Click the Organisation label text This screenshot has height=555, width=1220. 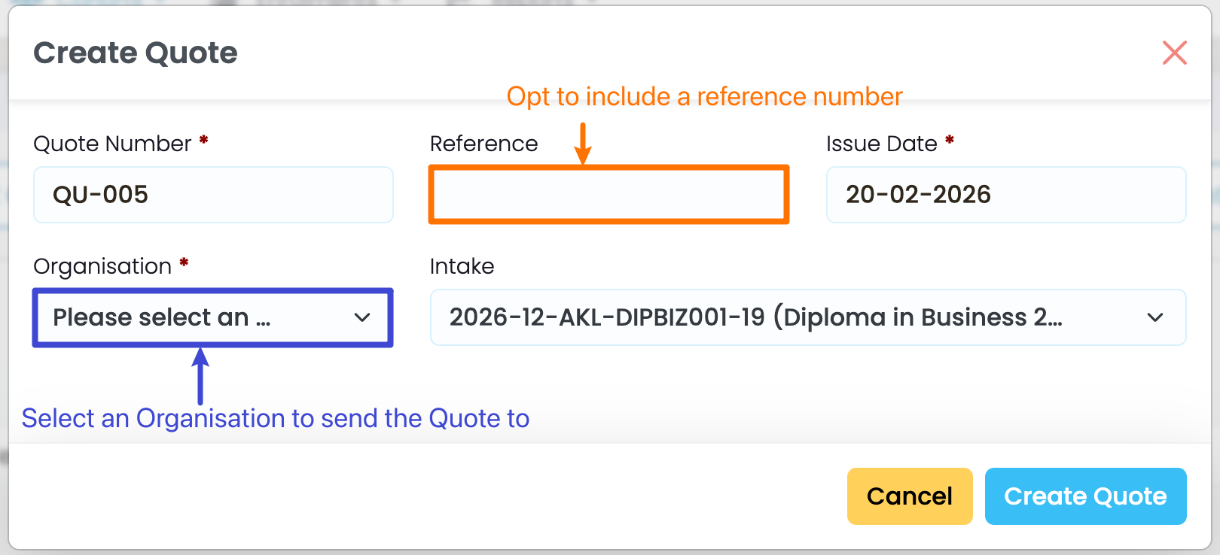[102, 266]
